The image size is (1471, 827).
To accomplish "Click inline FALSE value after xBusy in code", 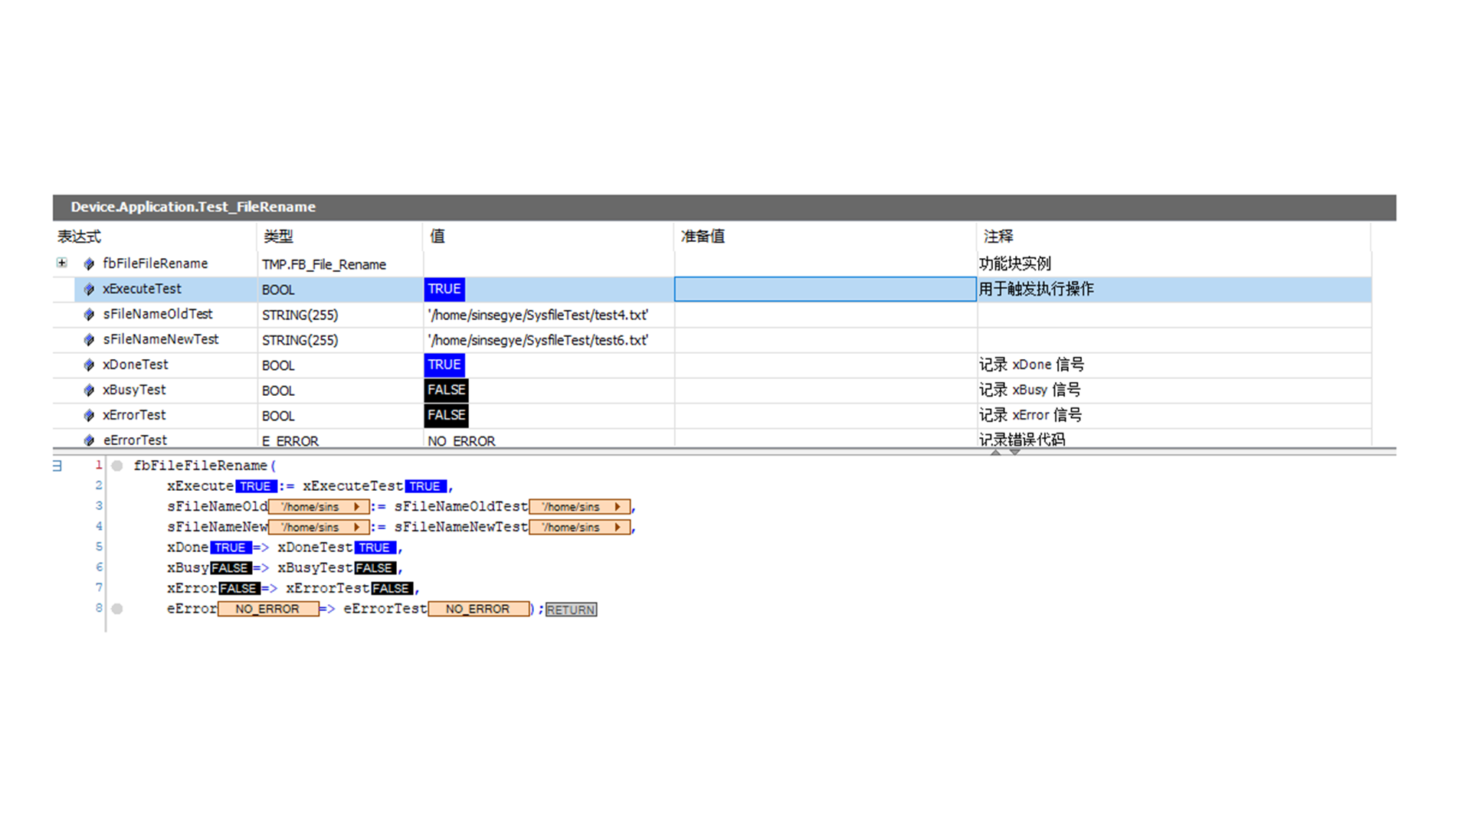I will (x=231, y=568).
